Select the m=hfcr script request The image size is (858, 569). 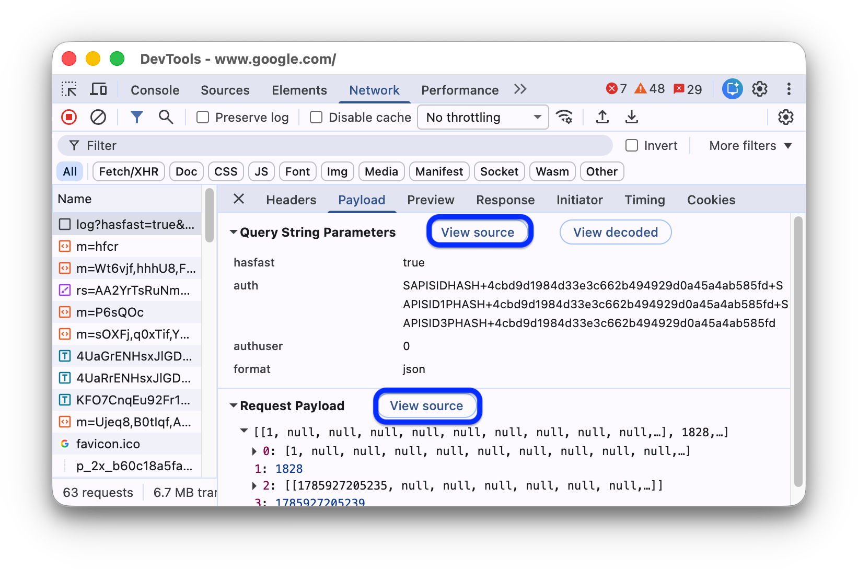[x=127, y=246]
